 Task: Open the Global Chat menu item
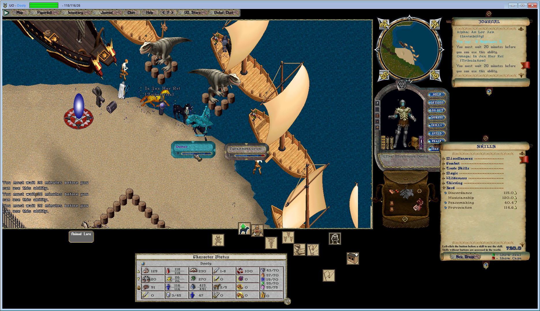(x=224, y=13)
